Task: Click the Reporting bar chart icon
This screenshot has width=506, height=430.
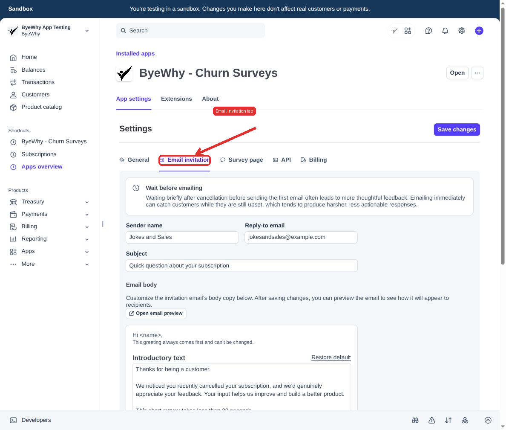Action: 13,239
